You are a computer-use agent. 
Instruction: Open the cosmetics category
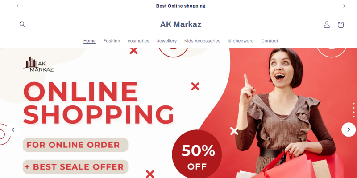tap(138, 41)
